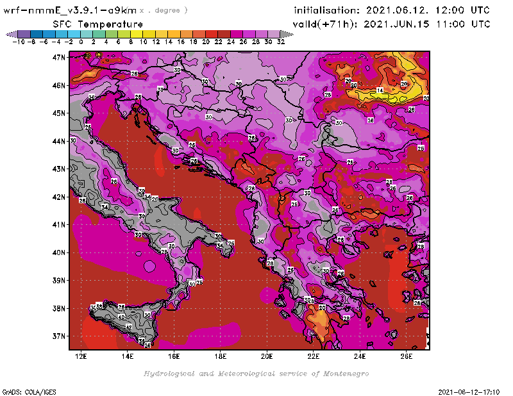Select the green 2 to 4 legend swatch
Screen dimensions: 513x396
pos(99,34)
